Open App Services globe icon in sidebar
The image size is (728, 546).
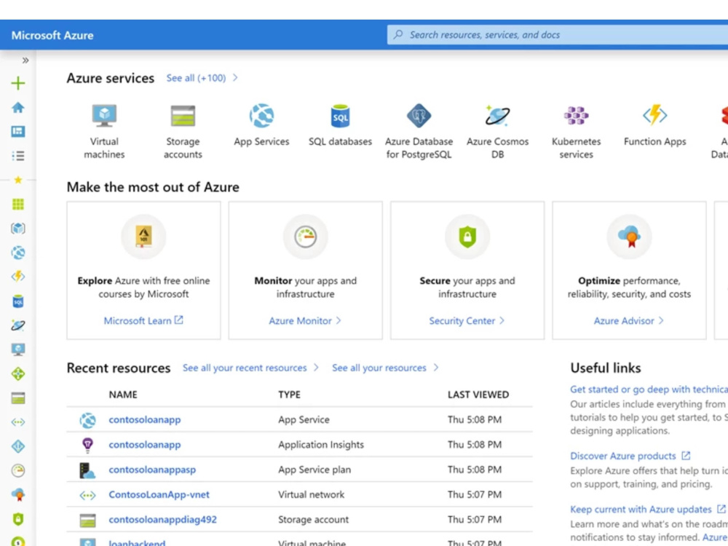(18, 253)
